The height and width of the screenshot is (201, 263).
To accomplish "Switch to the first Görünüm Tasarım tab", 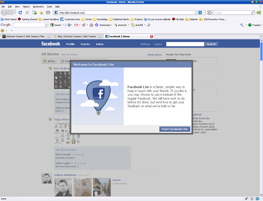I will pyautogui.click(x=26, y=37).
